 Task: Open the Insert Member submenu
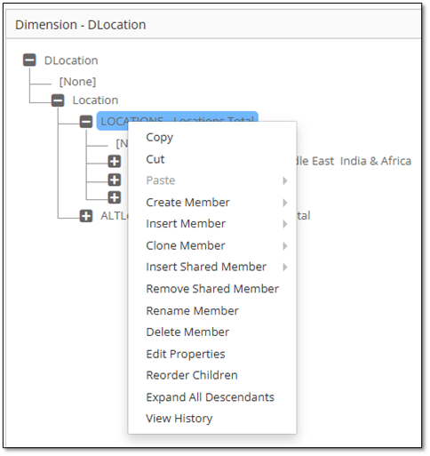(212, 224)
